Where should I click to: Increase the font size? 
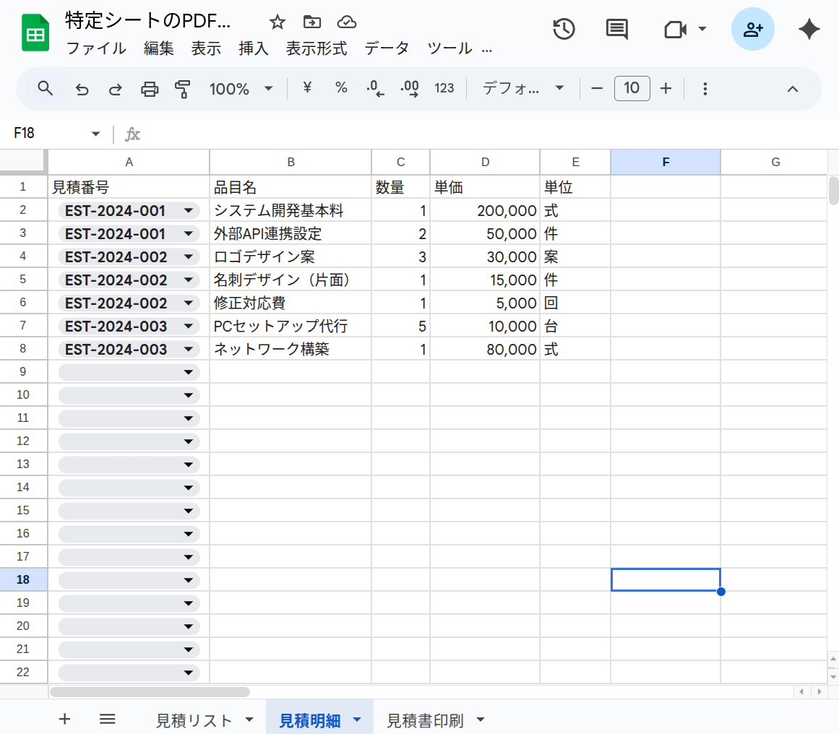[666, 88]
